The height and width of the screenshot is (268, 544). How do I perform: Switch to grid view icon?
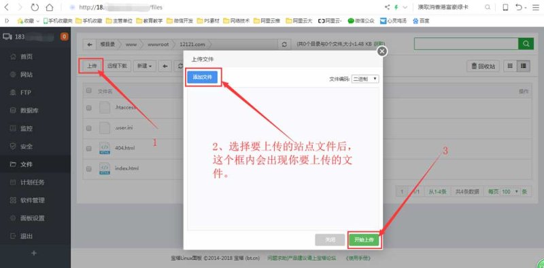509,66
